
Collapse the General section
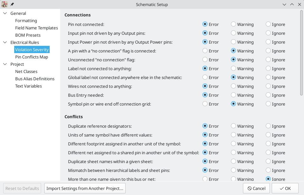point(4,13)
